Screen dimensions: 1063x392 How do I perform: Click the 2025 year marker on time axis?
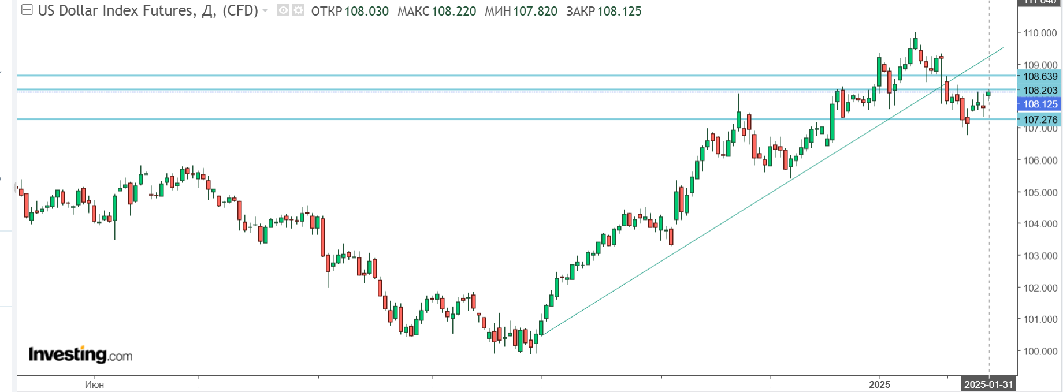coord(879,384)
